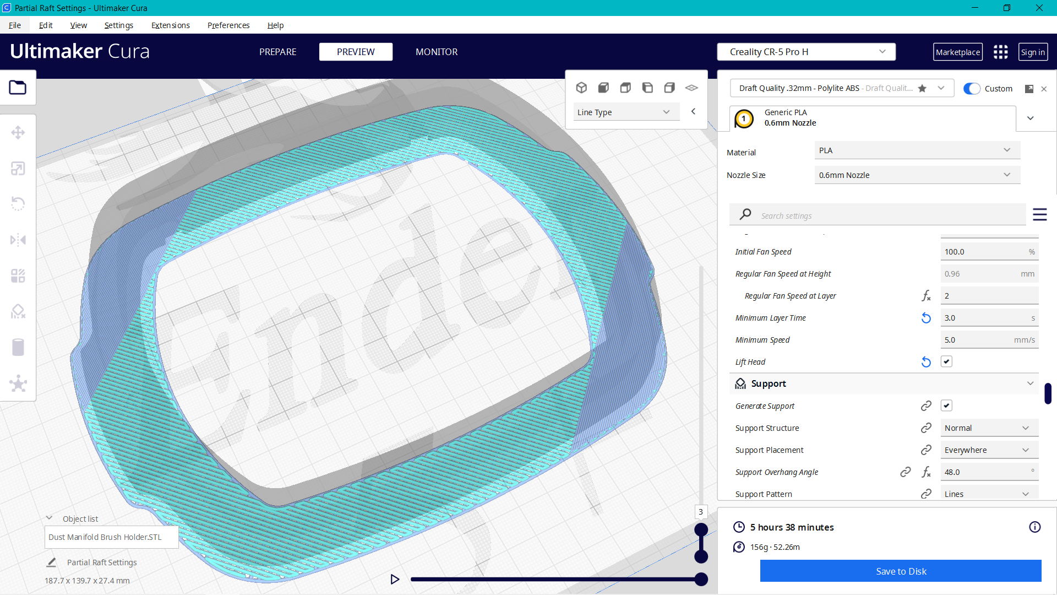Disable the Generate Support checkbox
1057x595 pixels.
[x=946, y=405]
